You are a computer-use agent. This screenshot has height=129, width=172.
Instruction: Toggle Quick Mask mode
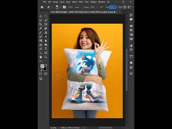[40, 74]
